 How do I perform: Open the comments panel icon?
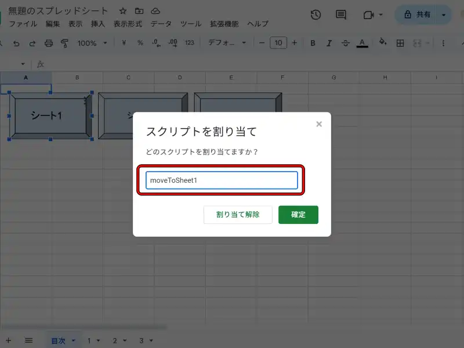click(341, 14)
